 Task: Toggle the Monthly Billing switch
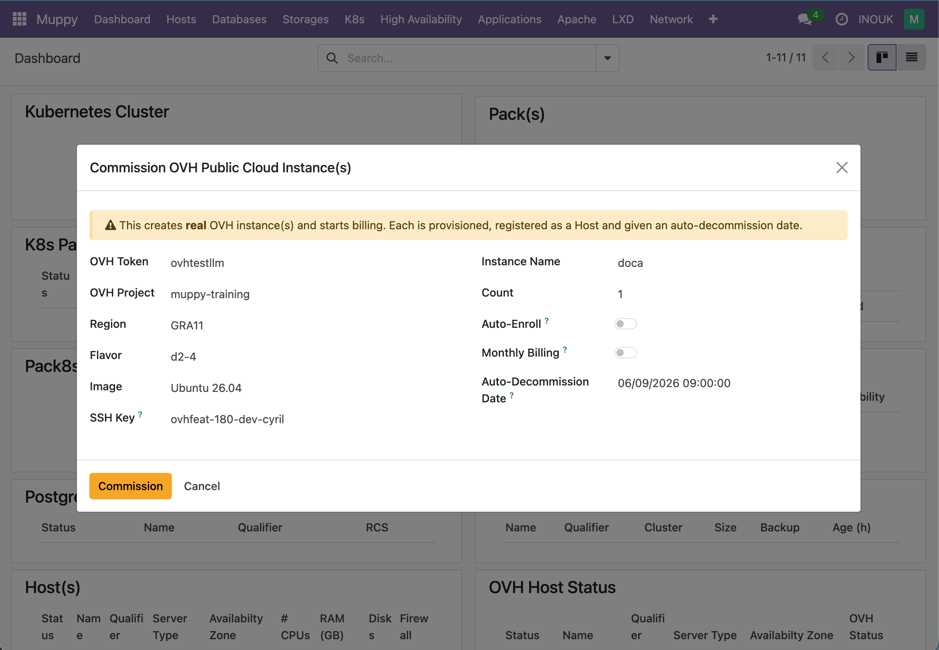coord(625,353)
